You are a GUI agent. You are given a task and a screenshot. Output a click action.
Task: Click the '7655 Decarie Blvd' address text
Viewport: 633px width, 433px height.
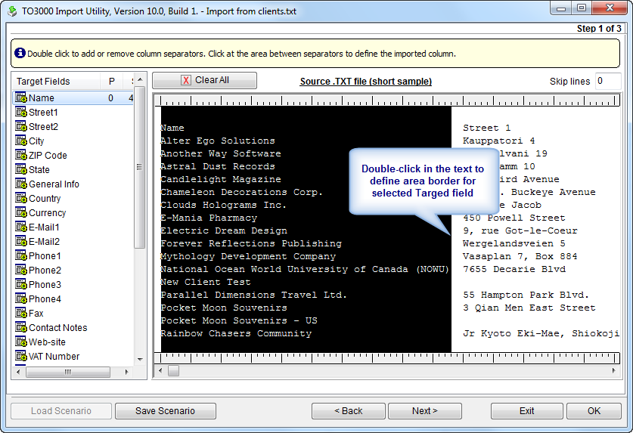(514, 269)
